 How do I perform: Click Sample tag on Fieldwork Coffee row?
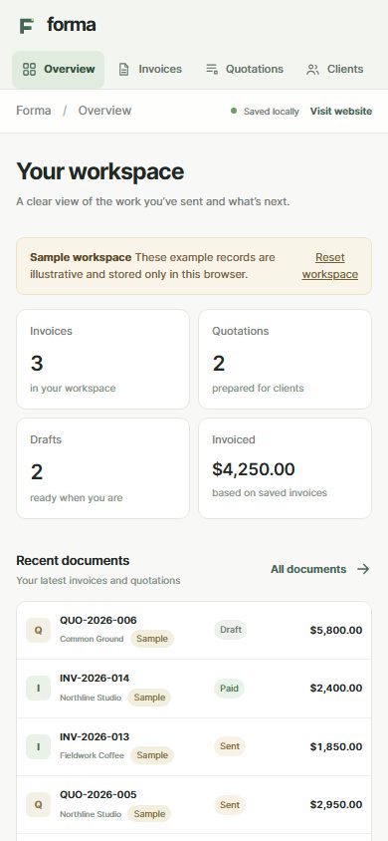pyautogui.click(x=152, y=755)
